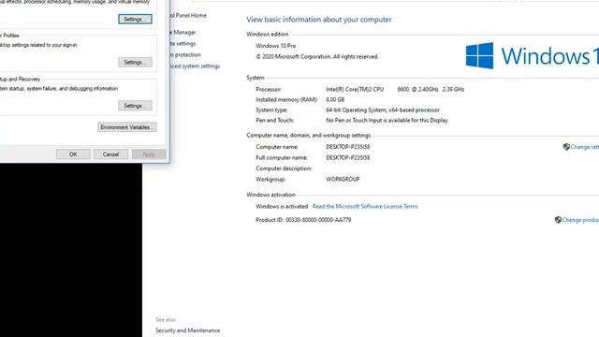
Task: Click Pen and Touch label
Action: pos(274,120)
